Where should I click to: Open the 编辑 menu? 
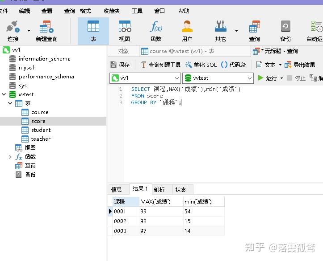click(x=25, y=11)
